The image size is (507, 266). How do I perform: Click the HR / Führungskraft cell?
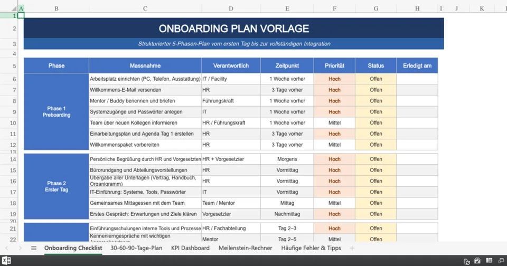pyautogui.click(x=231, y=123)
